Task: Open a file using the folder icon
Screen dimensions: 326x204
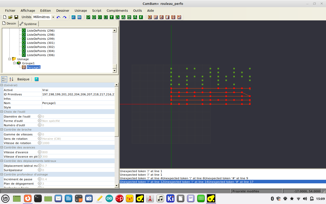Action: click(10, 17)
